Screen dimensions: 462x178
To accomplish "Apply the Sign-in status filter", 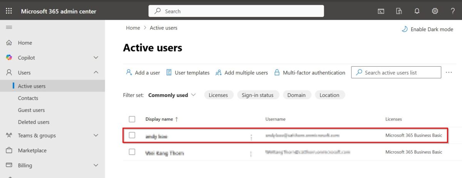I will [x=257, y=95].
